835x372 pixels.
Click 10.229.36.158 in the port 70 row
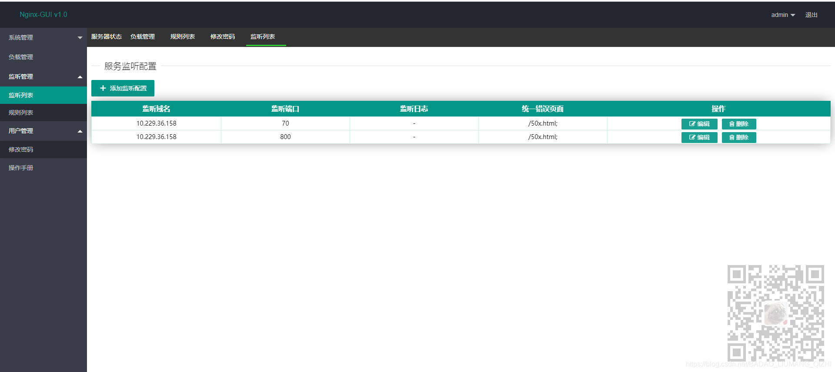click(157, 123)
